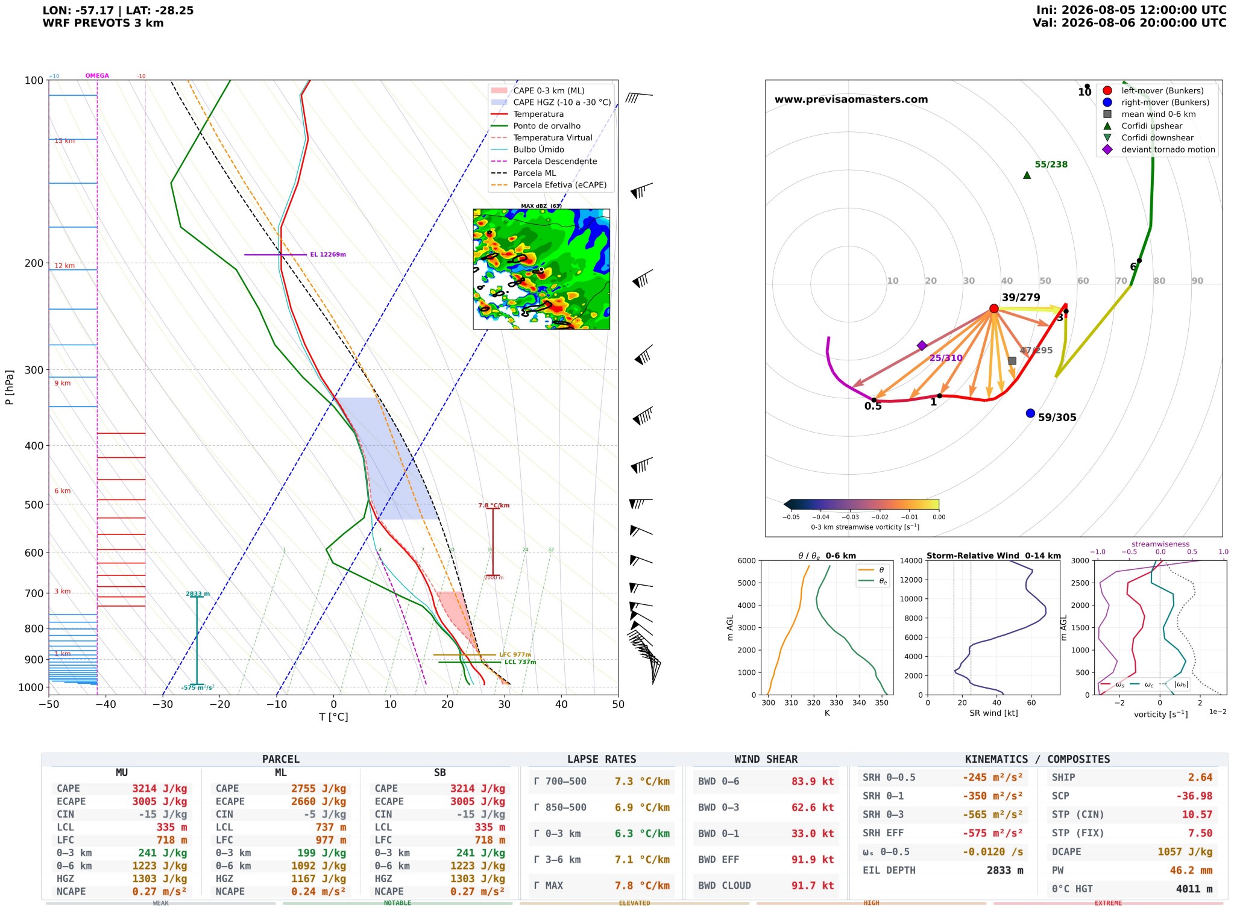Click the "Ponto de orvalho" legend entry
The height and width of the screenshot is (914, 1234).
pyautogui.click(x=547, y=126)
